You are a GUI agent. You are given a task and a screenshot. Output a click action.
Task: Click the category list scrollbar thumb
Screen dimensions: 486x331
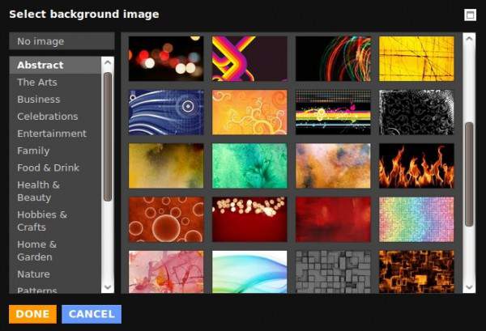(x=108, y=137)
